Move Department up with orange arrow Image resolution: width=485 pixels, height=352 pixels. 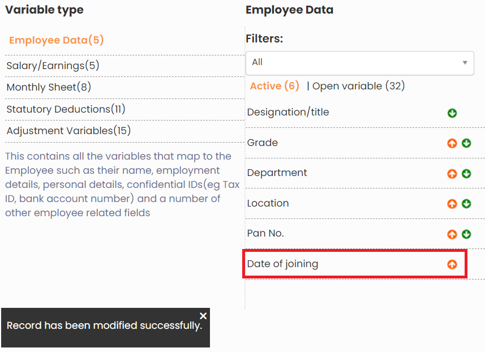click(452, 174)
